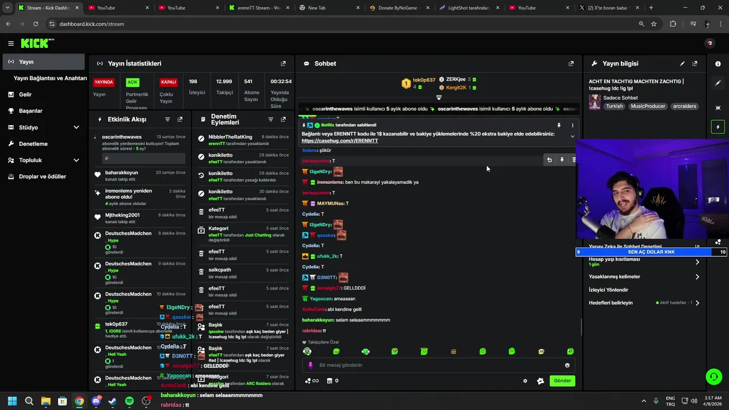Open Yayın in sidebar
The height and width of the screenshot is (410, 729).
click(43, 61)
